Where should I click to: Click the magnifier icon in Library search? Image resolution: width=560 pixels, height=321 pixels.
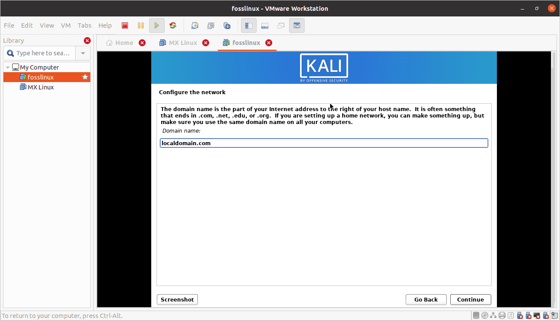10,53
